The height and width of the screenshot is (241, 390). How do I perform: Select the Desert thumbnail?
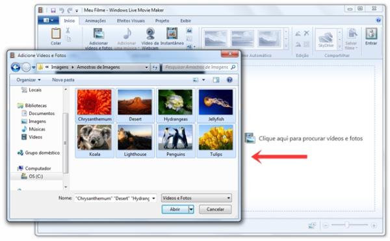click(x=135, y=105)
